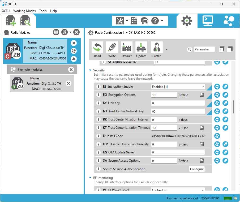The image size is (240, 202).
Task: Click Write radio settings button
Action: click(x=112, y=49)
